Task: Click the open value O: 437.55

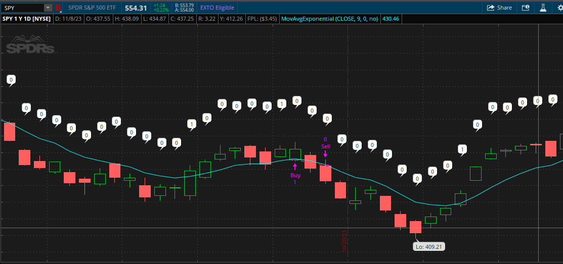Action: click(x=98, y=19)
